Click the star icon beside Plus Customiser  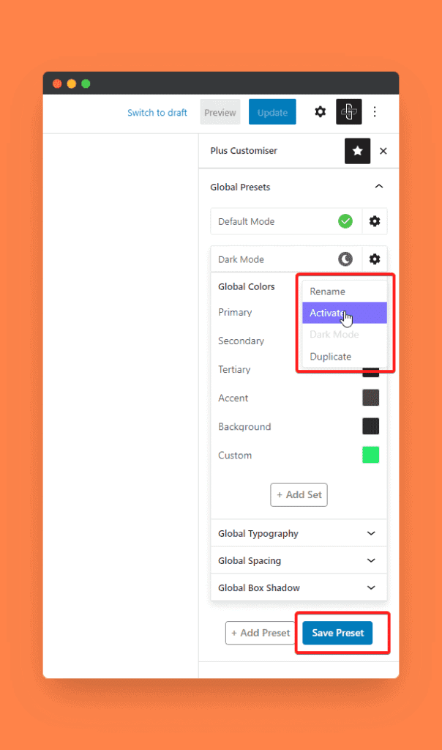pos(357,151)
